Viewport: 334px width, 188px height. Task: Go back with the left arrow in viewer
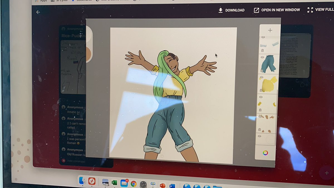point(38,12)
